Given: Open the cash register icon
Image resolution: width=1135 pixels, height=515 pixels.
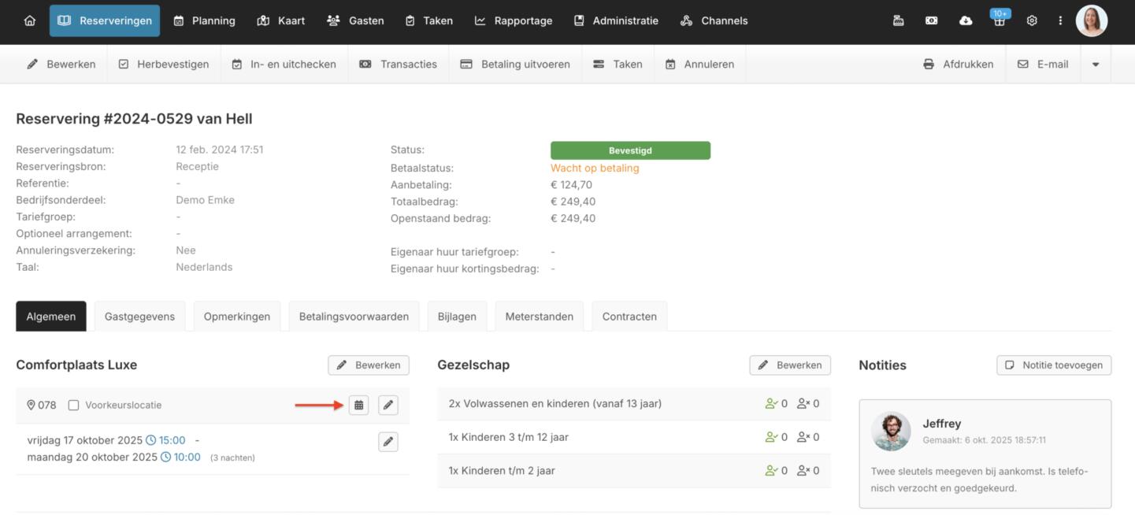Looking at the screenshot, I should point(898,21).
